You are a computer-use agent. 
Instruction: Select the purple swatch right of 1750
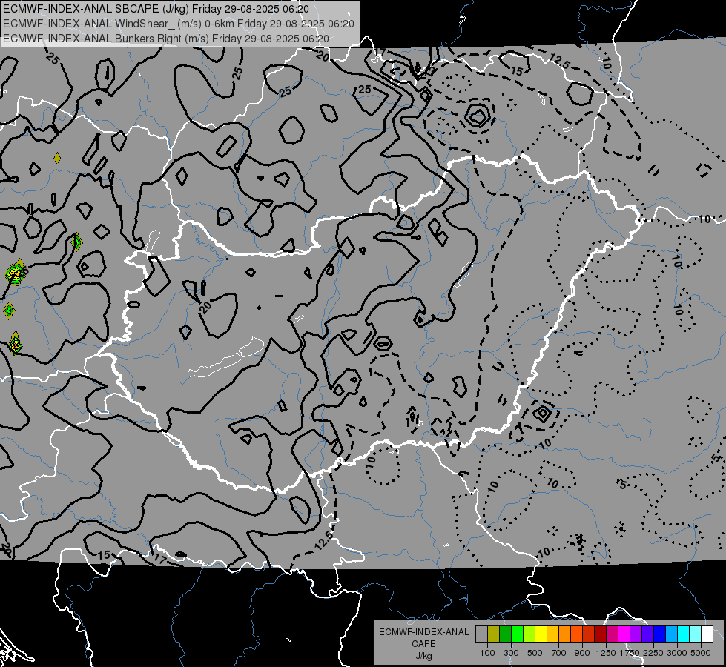click(x=636, y=634)
